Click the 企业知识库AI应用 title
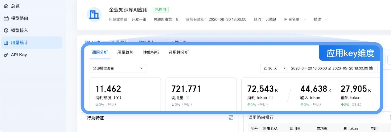The image size is (391, 132). [128, 9]
